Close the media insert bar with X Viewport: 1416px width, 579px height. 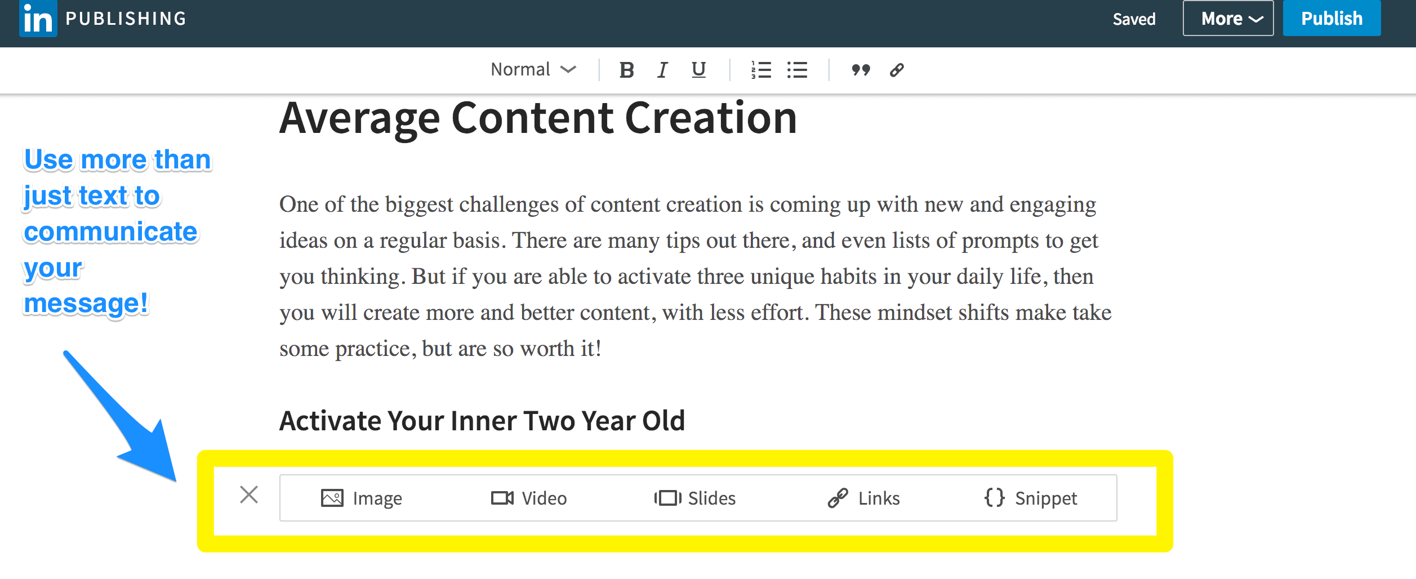[x=249, y=495]
